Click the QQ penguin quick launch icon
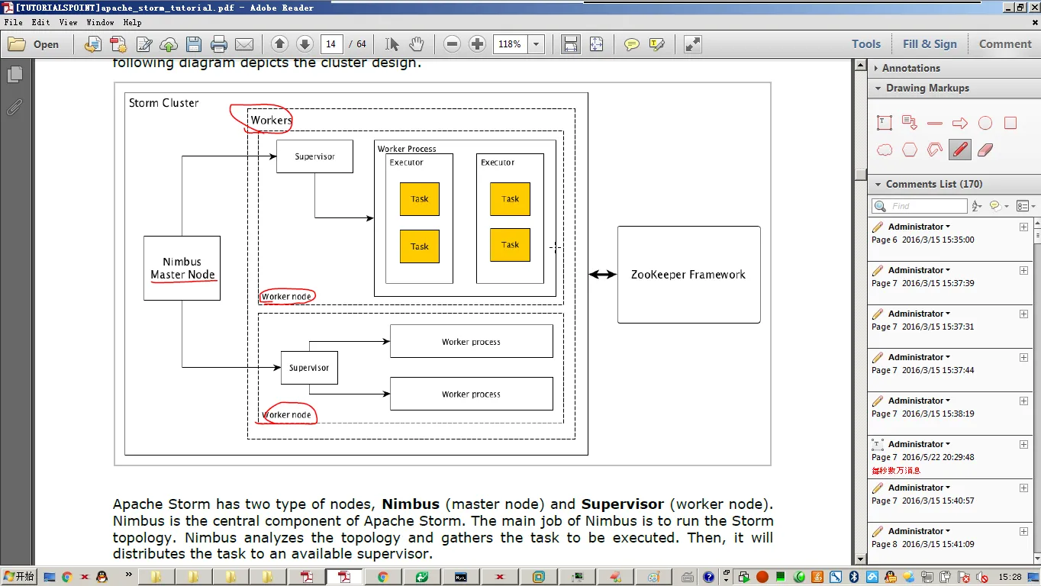This screenshot has width=1041, height=586. (102, 577)
